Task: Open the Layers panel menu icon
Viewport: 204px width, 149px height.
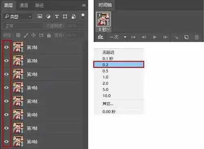Action: (x=84, y=5)
